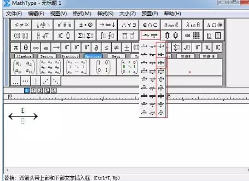The image size is (249, 181).
Task: Switch to the Derivs tab
Action: click(47, 56)
